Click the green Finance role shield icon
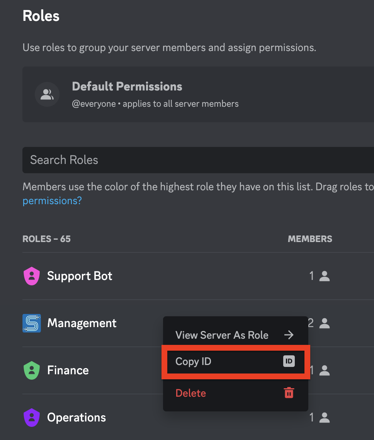This screenshot has height=440, width=374. [x=32, y=370]
